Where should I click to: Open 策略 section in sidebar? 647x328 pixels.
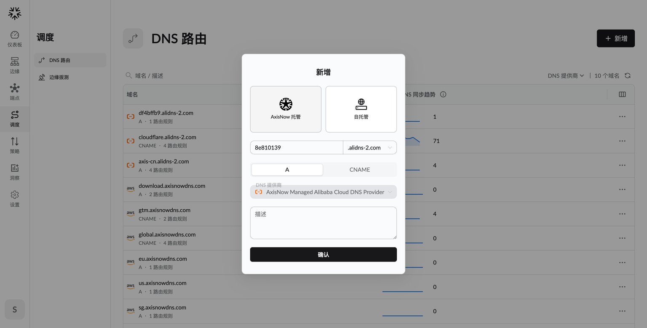(15, 146)
